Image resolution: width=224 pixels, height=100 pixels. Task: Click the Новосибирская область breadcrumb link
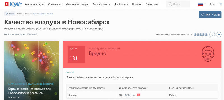43,14
